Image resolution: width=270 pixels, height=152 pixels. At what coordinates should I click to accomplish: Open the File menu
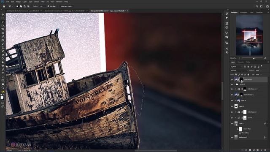click(8, 2)
